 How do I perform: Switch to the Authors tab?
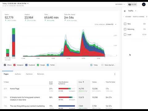[x=18, y=74]
